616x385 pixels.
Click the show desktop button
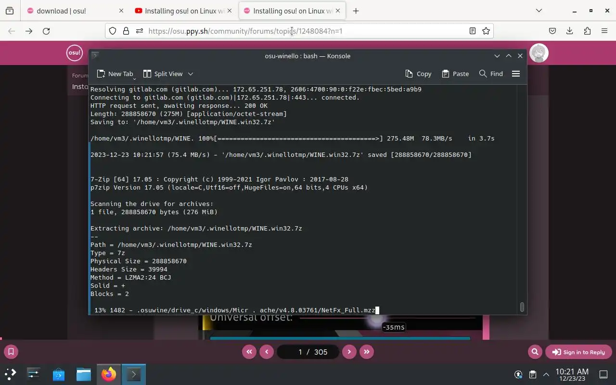(x=603, y=374)
